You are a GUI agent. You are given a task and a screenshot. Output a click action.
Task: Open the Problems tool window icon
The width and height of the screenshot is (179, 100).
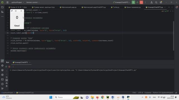click(x=2, y=84)
